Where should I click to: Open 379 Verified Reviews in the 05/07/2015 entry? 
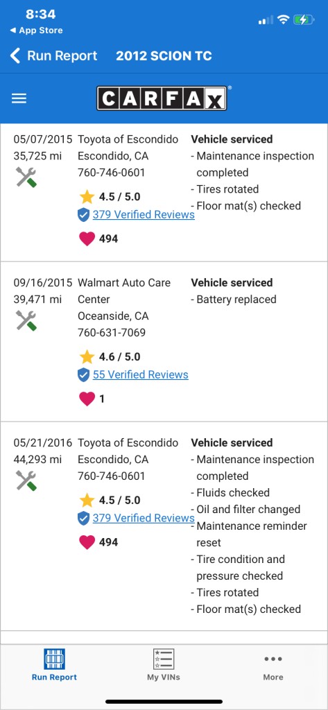(144, 215)
